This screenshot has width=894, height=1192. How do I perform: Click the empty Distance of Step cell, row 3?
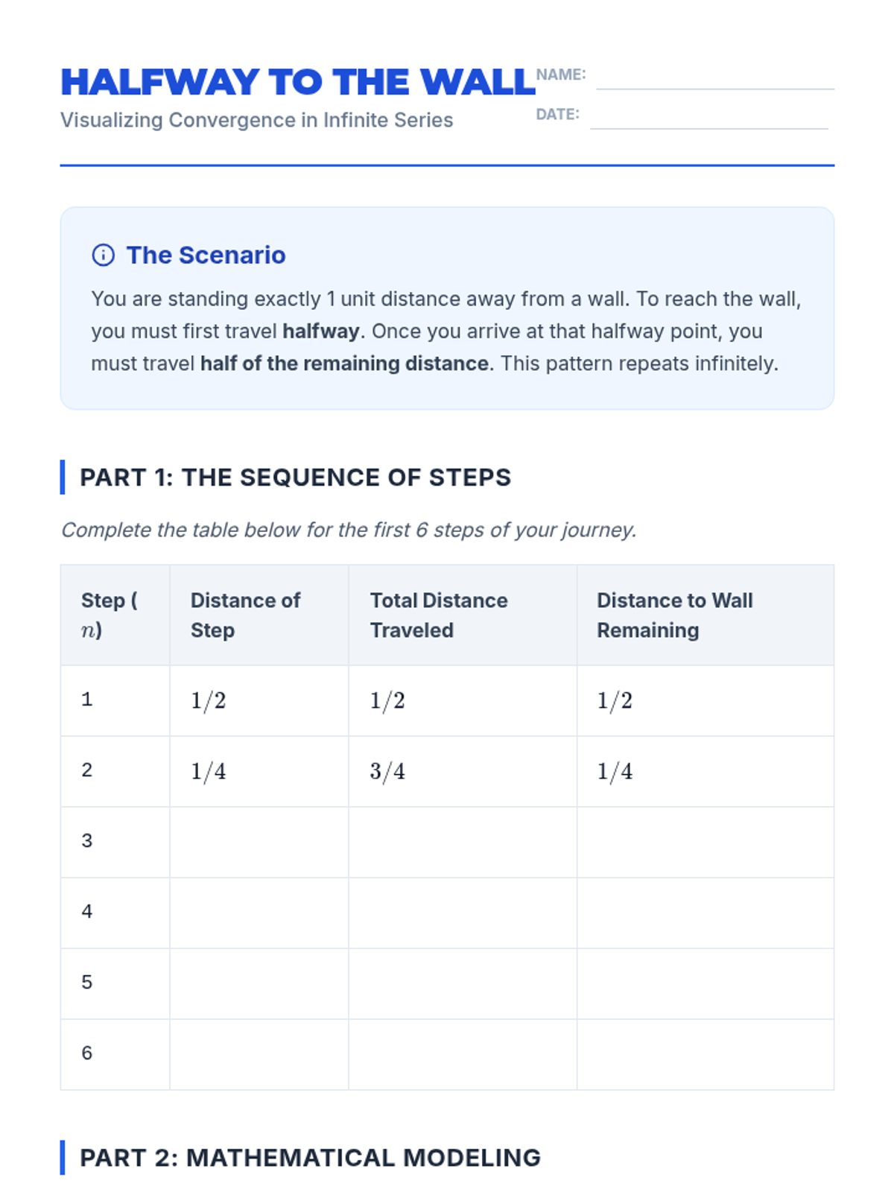click(259, 842)
